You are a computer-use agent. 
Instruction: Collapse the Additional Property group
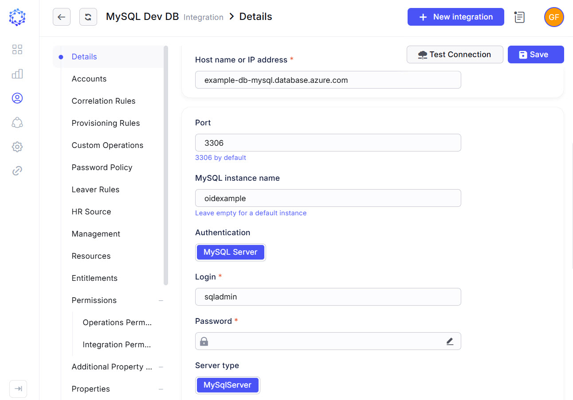161,367
